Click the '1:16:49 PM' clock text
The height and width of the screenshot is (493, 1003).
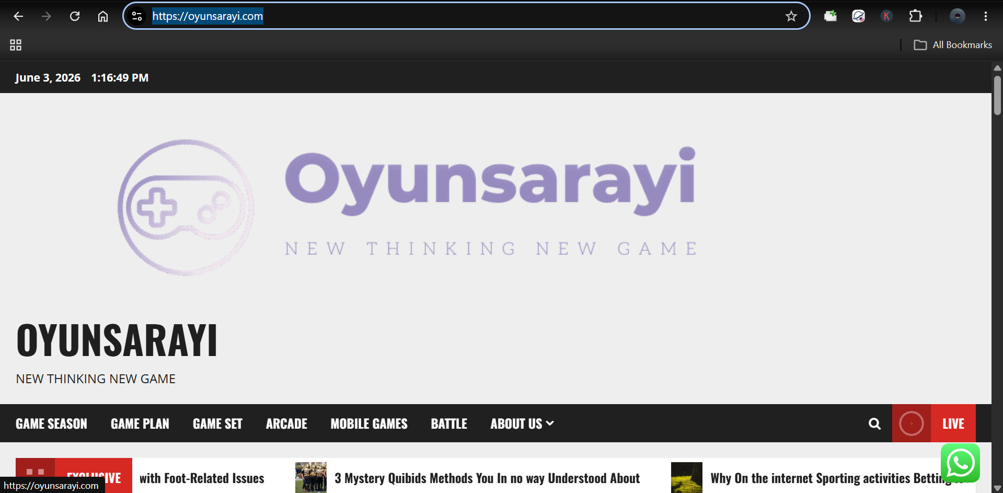point(120,78)
